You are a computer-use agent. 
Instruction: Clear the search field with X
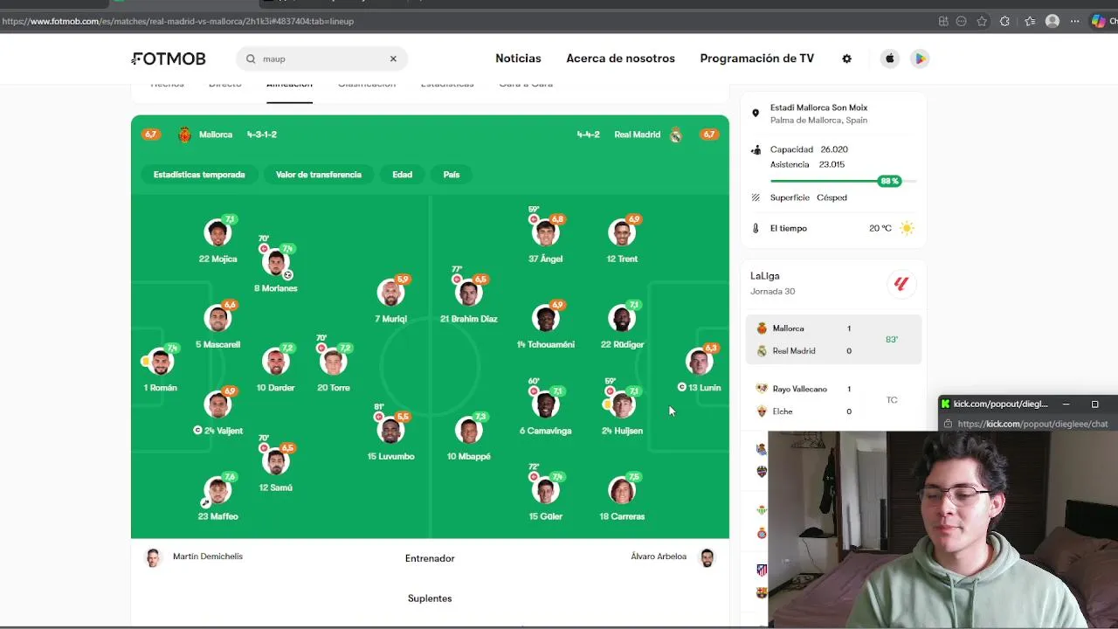(x=393, y=59)
